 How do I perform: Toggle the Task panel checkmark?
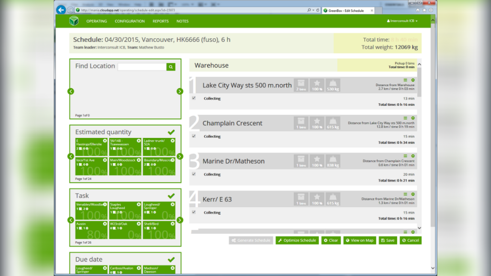tap(171, 196)
